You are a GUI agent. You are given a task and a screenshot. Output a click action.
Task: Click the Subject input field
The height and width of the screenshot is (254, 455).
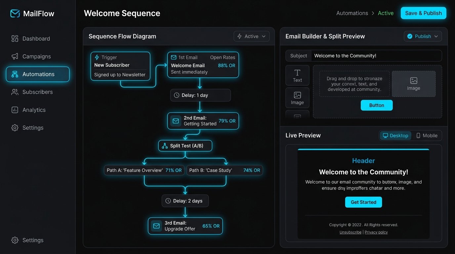click(x=376, y=56)
